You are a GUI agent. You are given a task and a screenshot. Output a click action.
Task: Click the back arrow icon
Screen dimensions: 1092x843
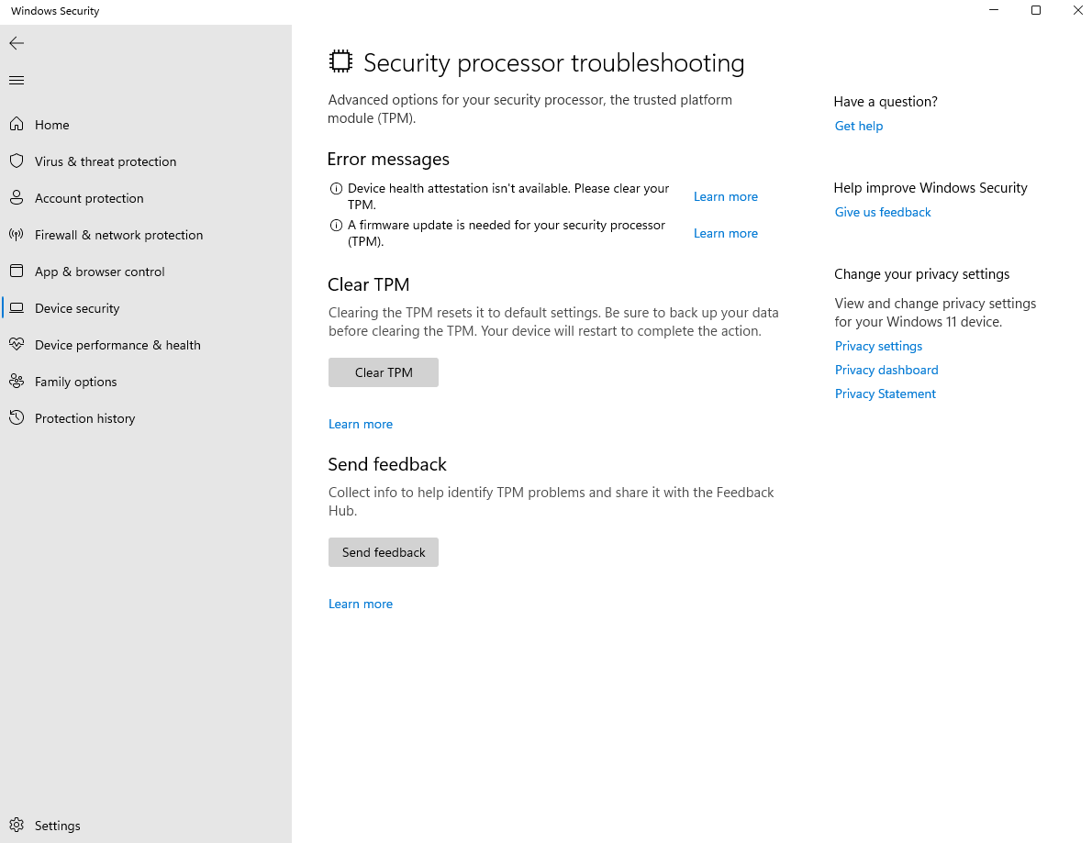(x=17, y=43)
